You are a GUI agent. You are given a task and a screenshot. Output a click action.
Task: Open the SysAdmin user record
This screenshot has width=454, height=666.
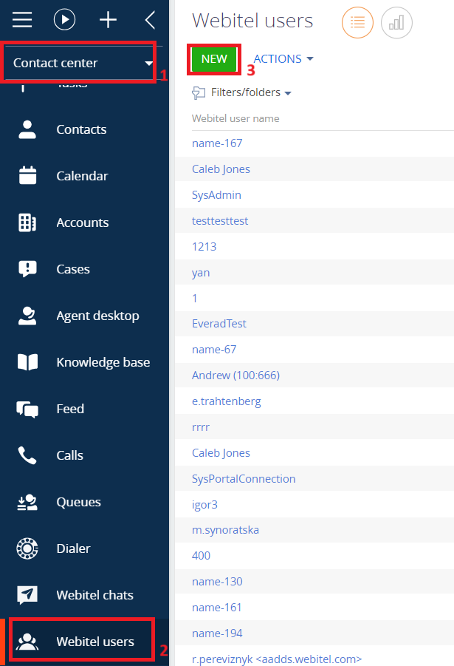click(216, 195)
